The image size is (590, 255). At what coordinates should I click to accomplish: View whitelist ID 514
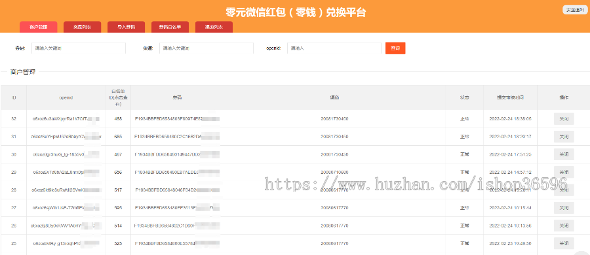(118, 226)
